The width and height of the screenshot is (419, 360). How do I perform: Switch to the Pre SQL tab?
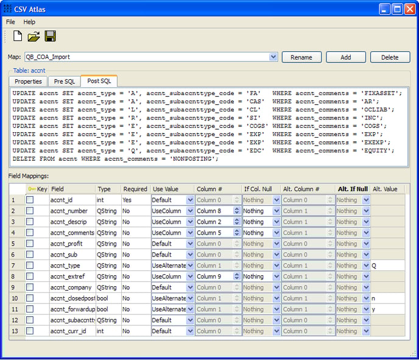63,82
